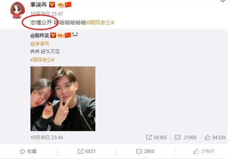Like the post showing 29541 thumbs up

(204, 151)
